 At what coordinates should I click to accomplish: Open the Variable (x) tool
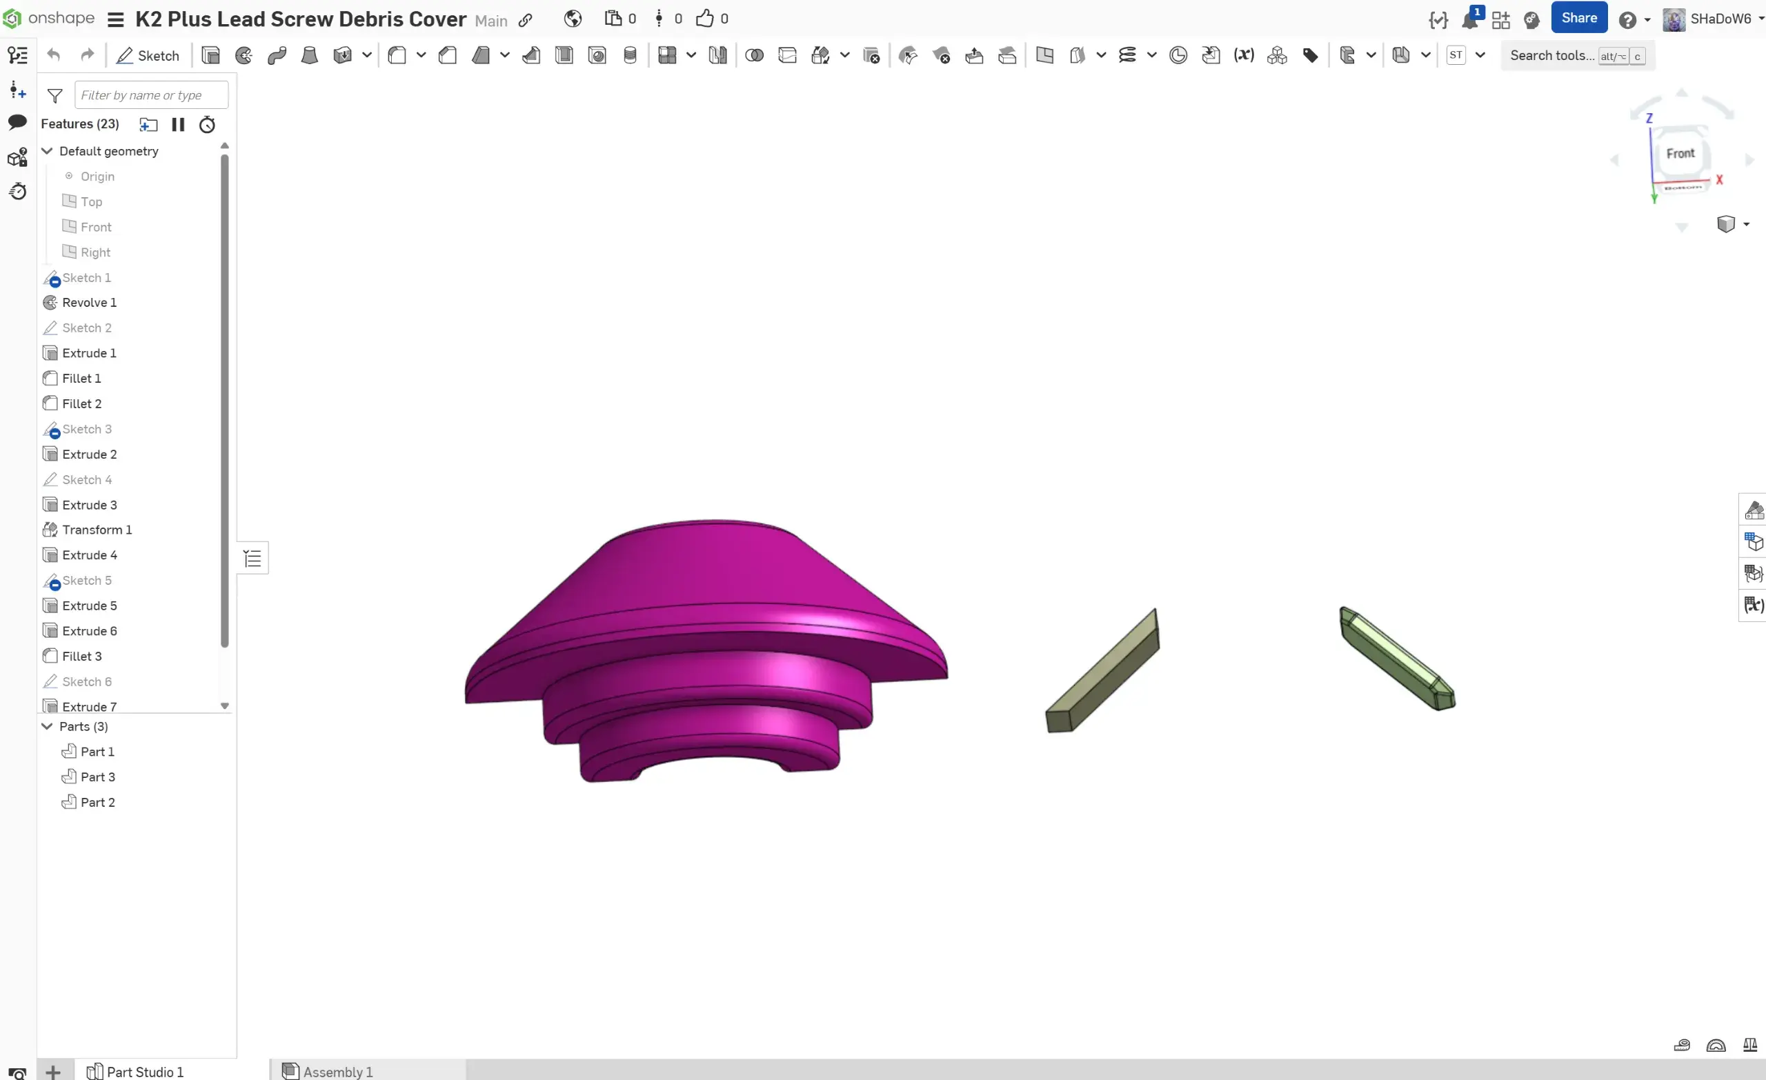pos(1244,55)
